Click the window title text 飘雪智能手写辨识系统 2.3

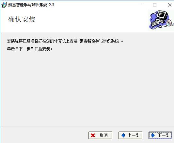pos(31,5)
